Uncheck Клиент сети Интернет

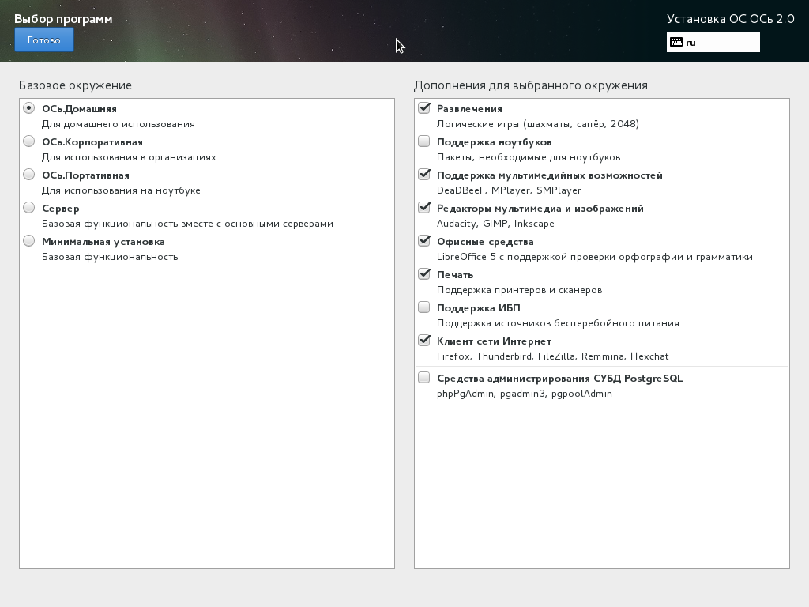click(x=424, y=341)
